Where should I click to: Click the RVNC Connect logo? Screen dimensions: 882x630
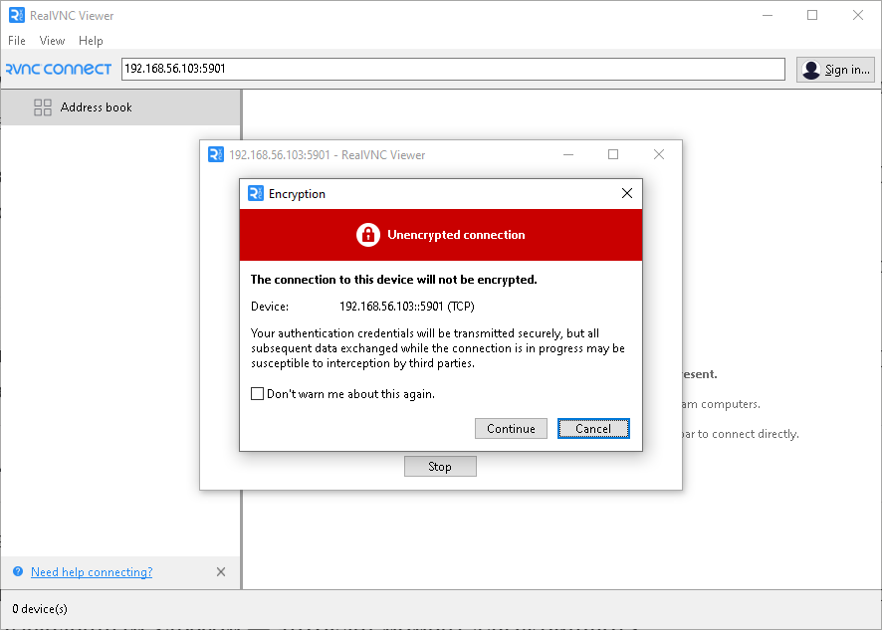[x=59, y=70]
